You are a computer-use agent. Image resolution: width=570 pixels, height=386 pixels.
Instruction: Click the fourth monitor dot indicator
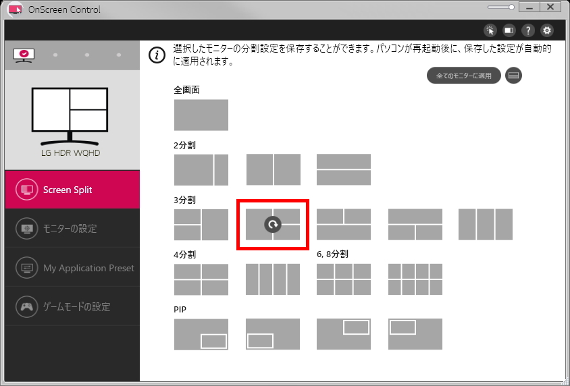point(119,55)
